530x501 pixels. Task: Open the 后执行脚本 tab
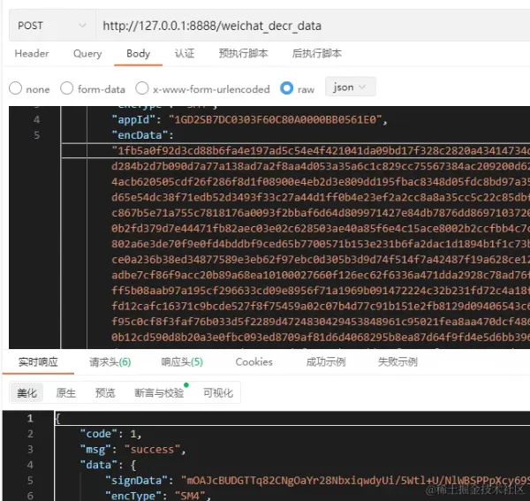click(317, 53)
